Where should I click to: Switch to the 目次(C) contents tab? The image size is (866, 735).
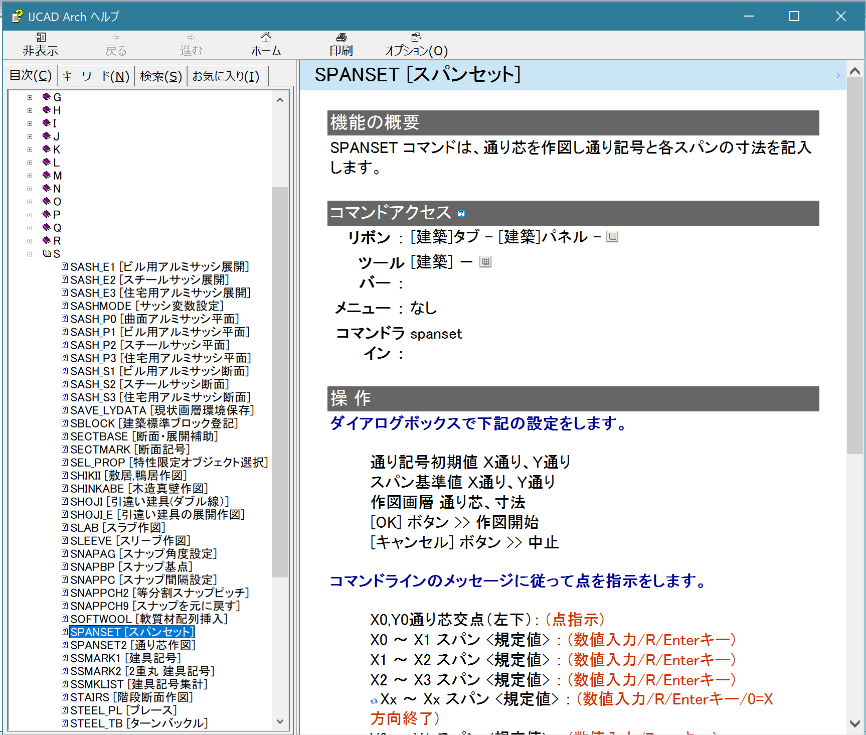coord(31,76)
